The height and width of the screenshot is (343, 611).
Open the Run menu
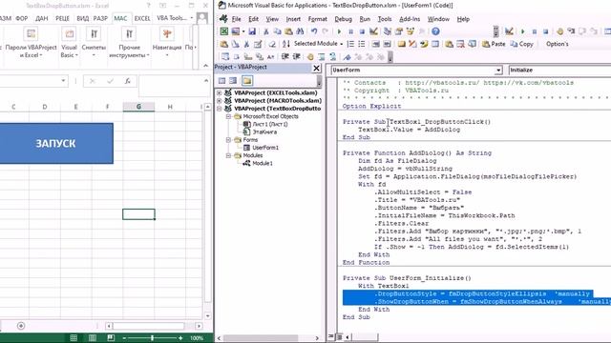pyautogui.click(x=365, y=19)
